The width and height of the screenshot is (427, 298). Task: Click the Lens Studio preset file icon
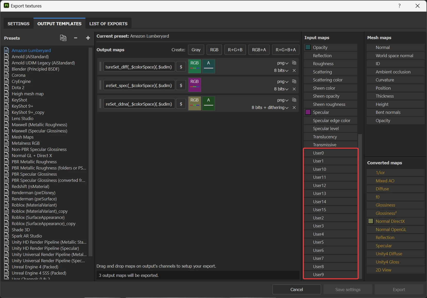[7, 118]
